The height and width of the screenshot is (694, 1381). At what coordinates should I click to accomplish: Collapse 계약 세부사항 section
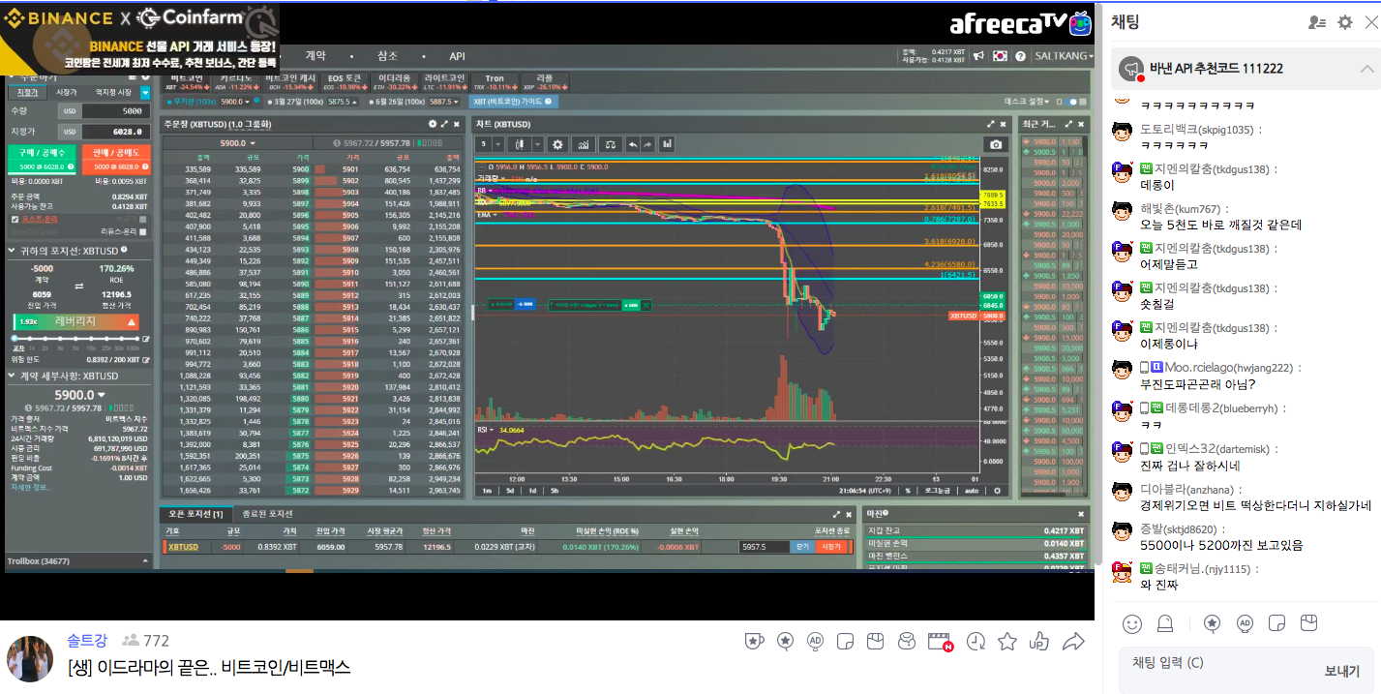point(12,376)
